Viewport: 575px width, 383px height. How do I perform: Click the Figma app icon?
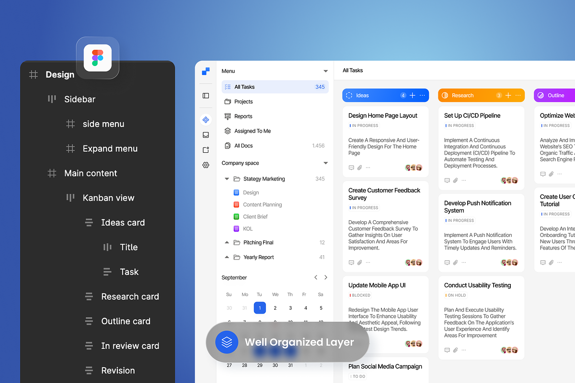tap(98, 58)
